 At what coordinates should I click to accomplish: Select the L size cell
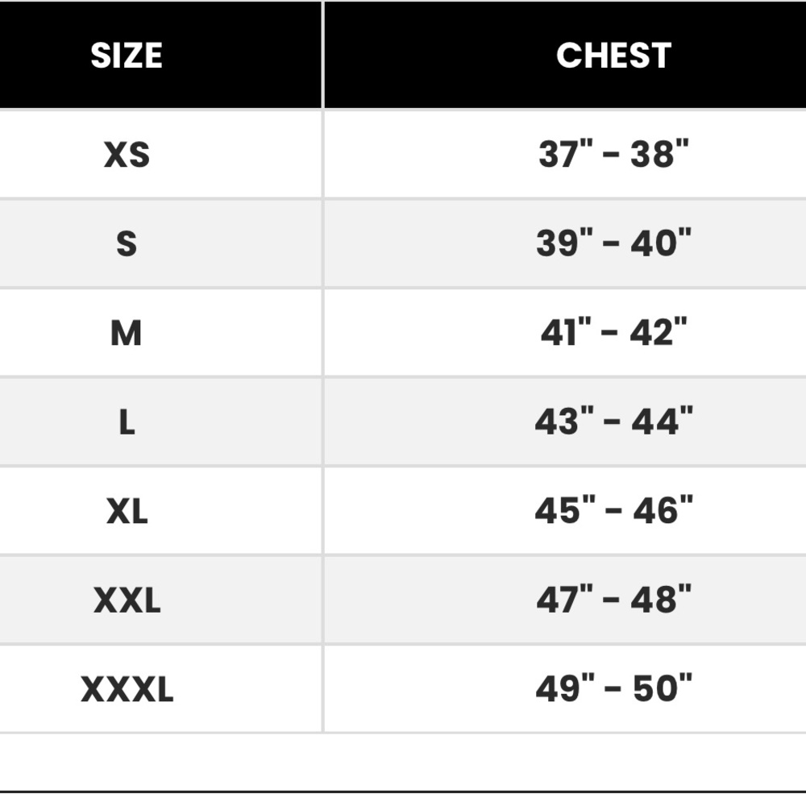click(x=127, y=422)
